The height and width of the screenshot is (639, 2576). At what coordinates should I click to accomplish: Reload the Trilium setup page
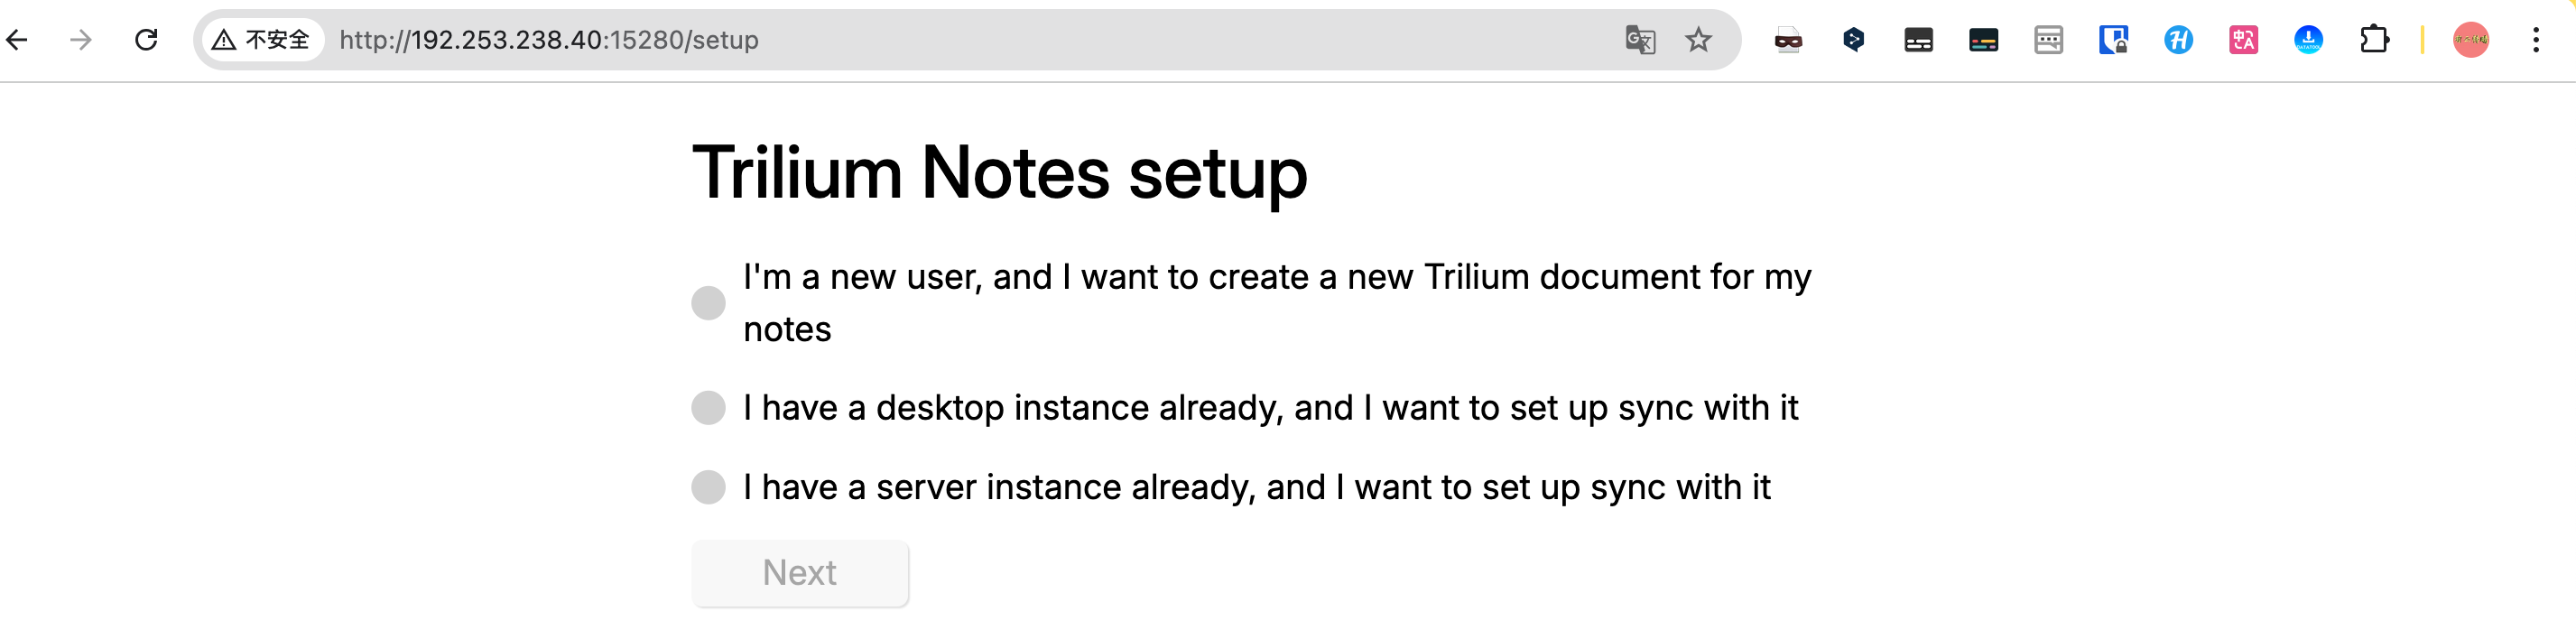(146, 40)
